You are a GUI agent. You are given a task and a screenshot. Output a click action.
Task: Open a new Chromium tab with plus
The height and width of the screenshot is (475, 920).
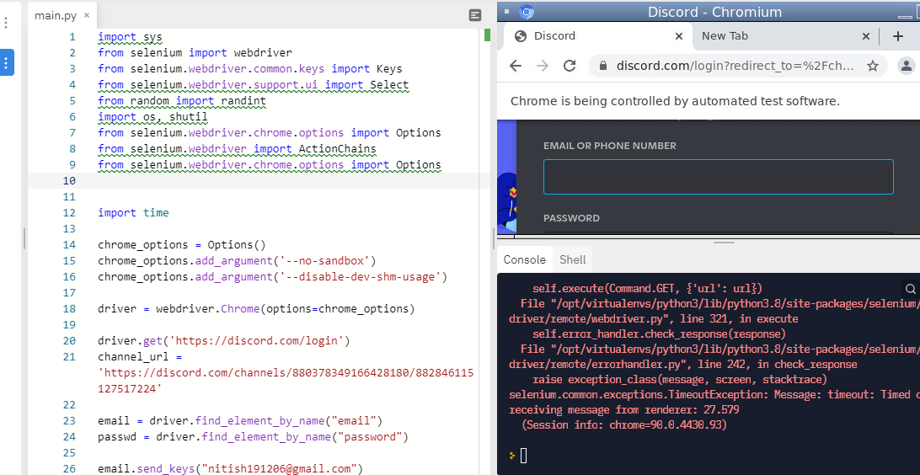coord(898,36)
